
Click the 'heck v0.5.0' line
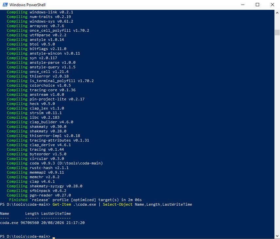pyautogui.click(x=31, y=104)
